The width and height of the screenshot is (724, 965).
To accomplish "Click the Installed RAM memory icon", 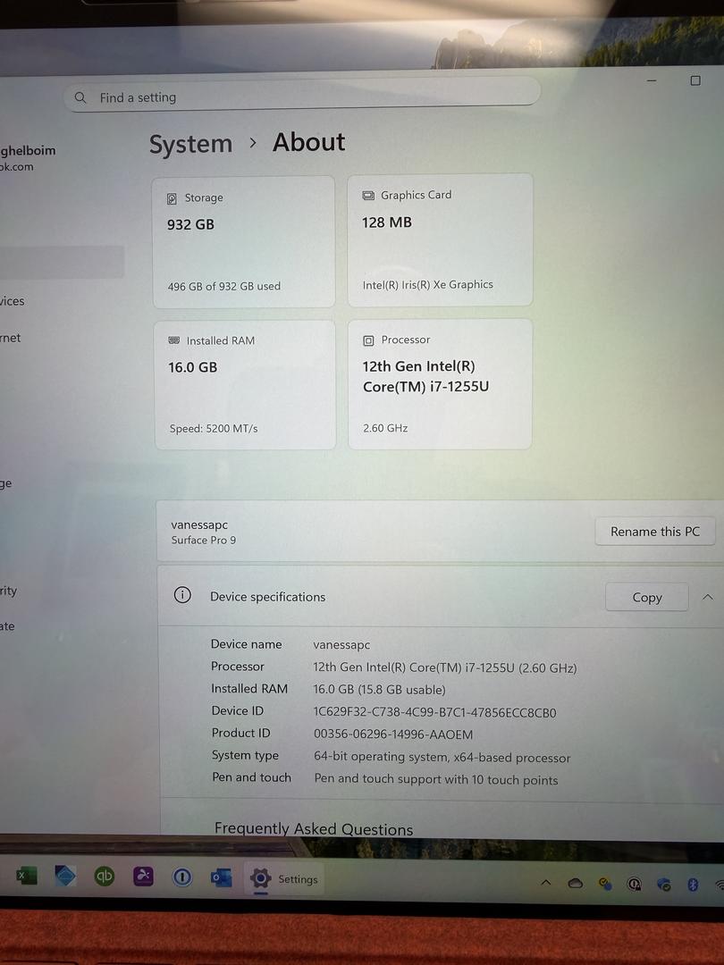I will click(x=174, y=340).
